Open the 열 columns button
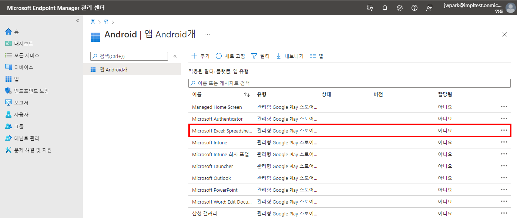This screenshot has width=517, height=218. 316,56
